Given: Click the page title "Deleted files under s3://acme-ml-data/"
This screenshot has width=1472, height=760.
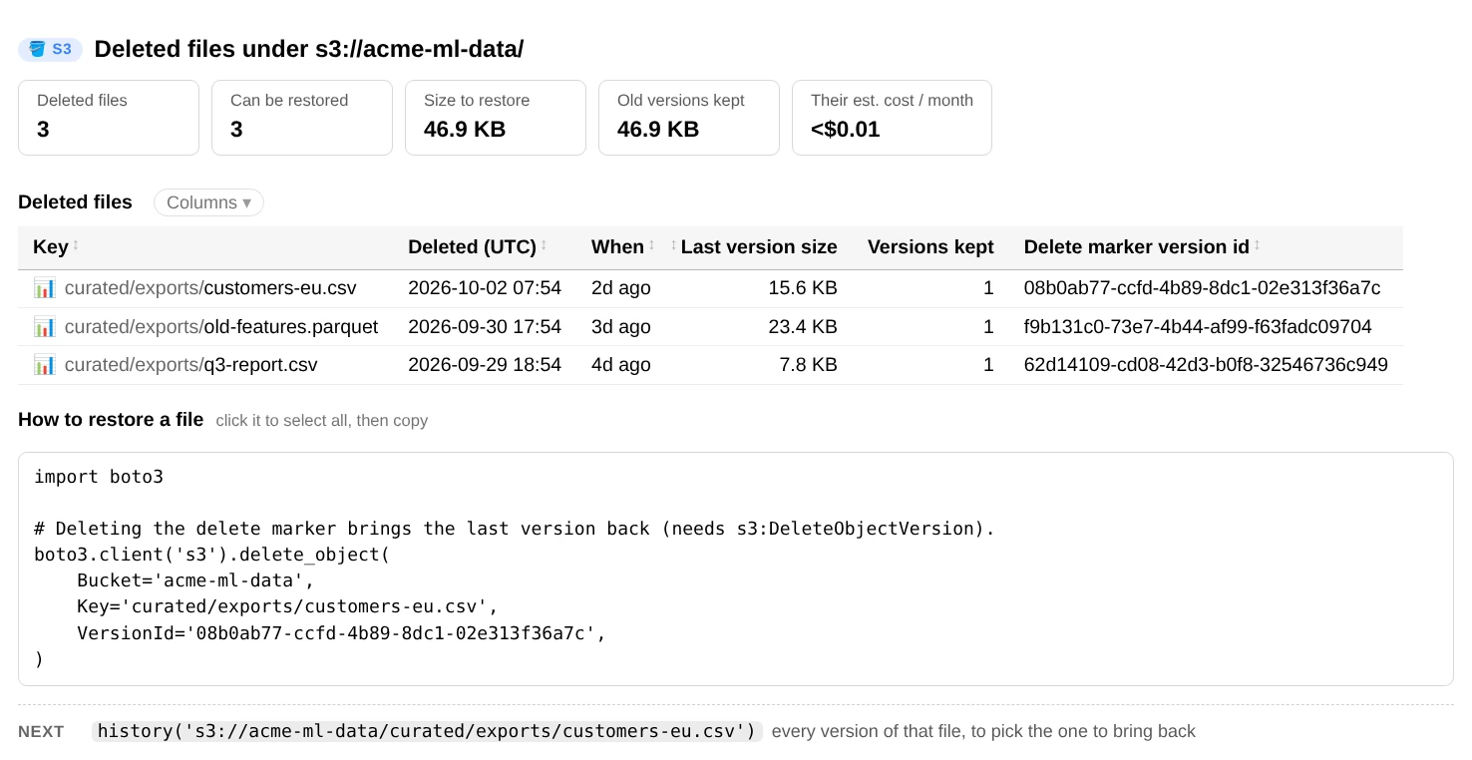Looking at the screenshot, I should coord(309,49).
